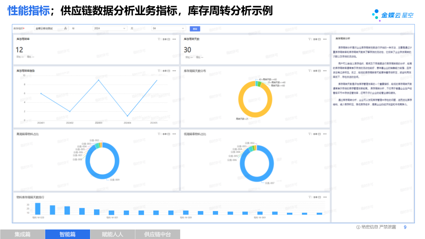Click the 库存周转分析 panel heading
The image size is (425, 239).
click(343, 39)
